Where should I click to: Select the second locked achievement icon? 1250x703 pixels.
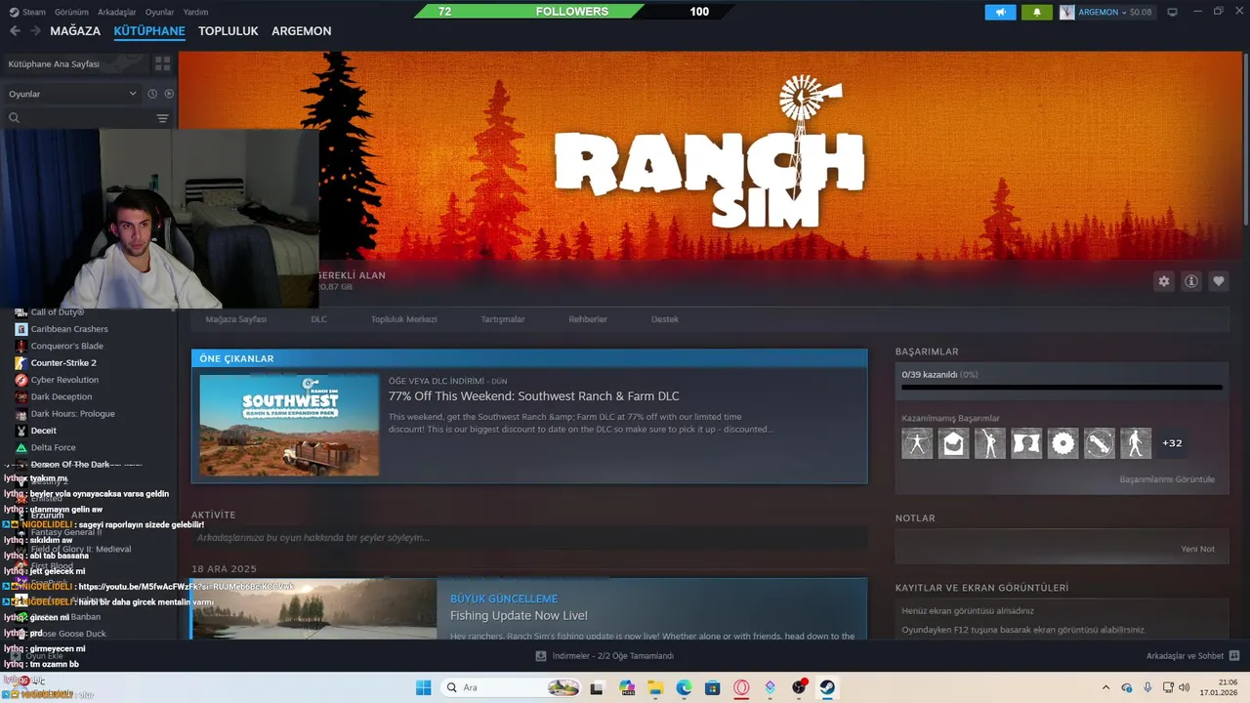954,443
